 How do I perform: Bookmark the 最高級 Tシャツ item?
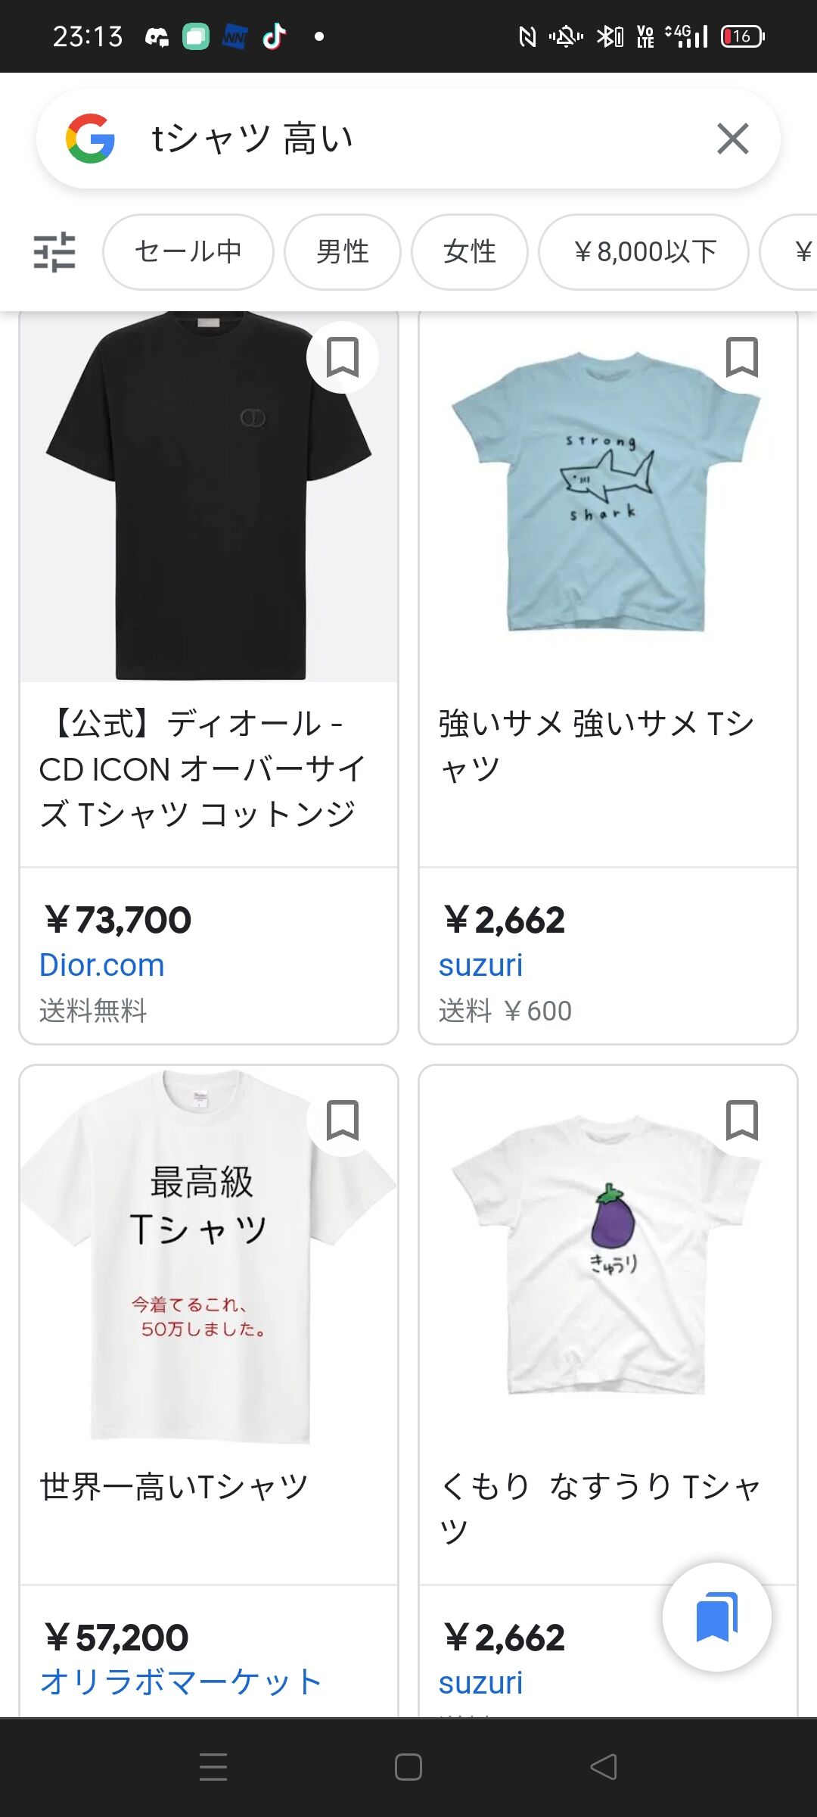[342, 1120]
